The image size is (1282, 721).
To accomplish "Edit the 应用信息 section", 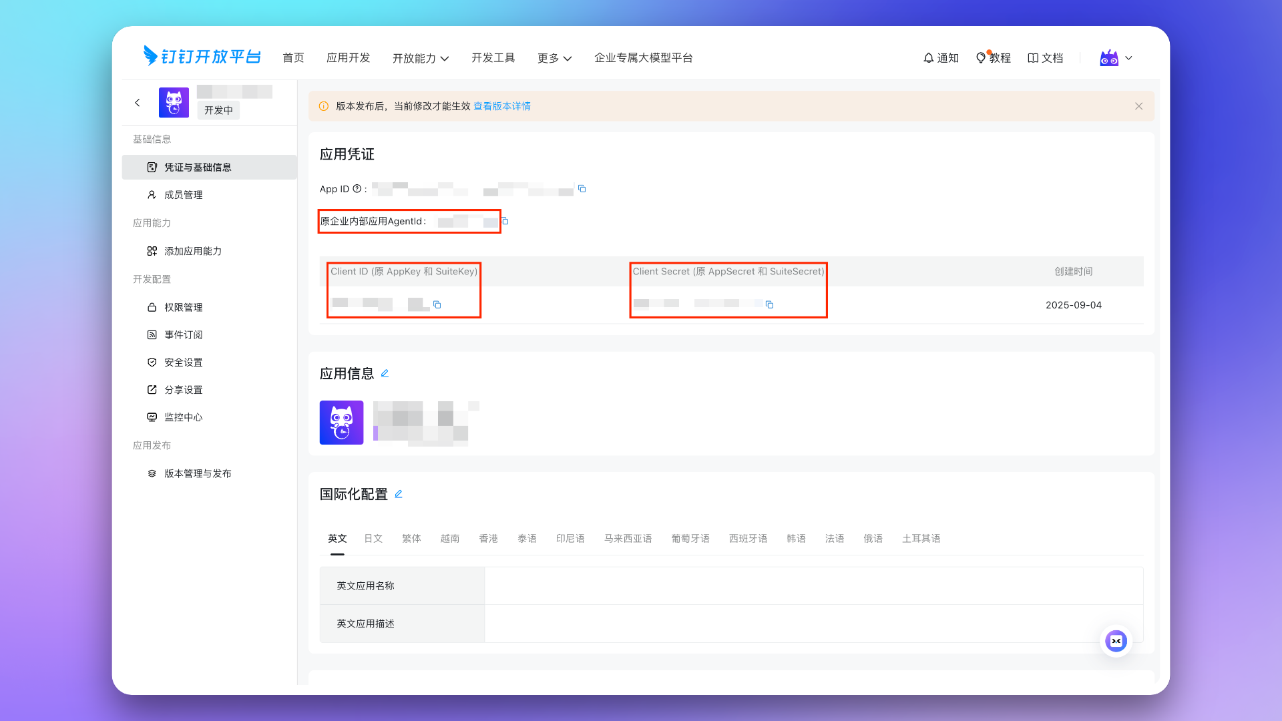I will tap(385, 374).
